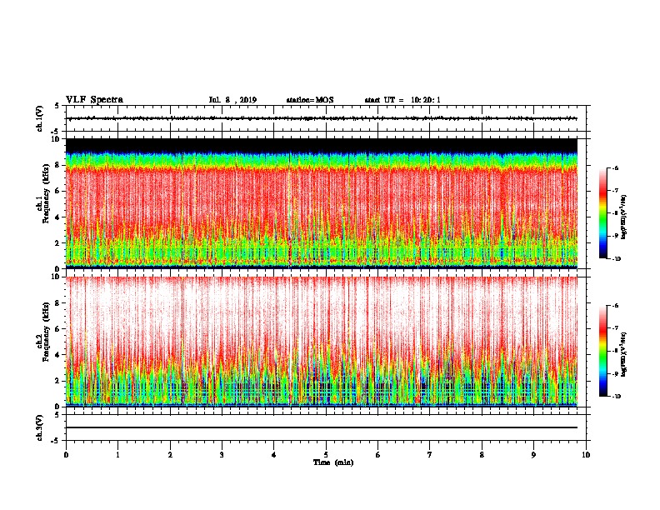Click the 'station=MOS' label

310,100
